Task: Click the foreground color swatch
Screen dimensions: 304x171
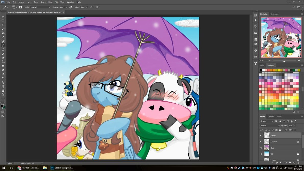Action: (x=2, y=106)
